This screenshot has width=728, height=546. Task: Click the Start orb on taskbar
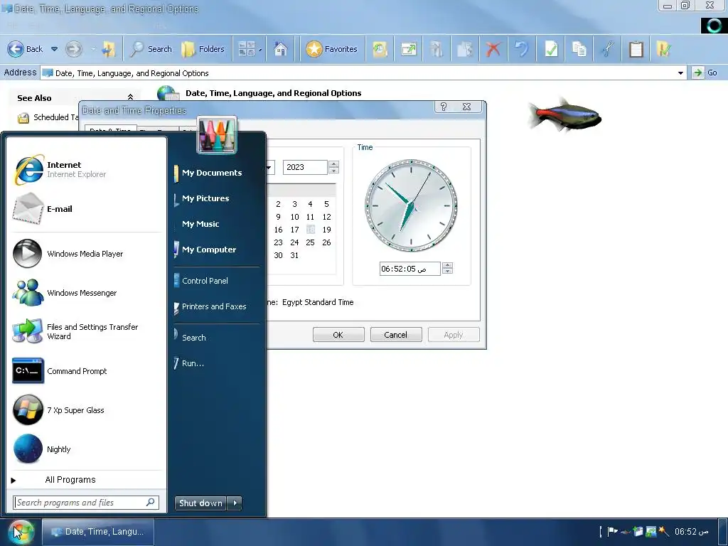tap(21, 532)
